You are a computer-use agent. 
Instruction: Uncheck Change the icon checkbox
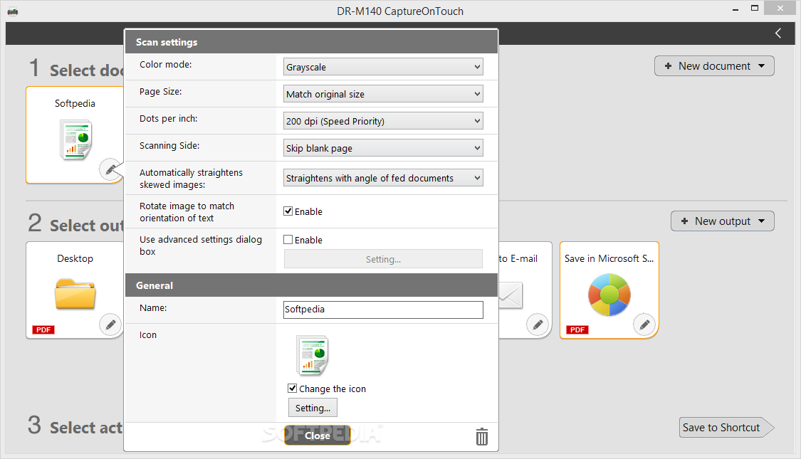click(x=292, y=388)
